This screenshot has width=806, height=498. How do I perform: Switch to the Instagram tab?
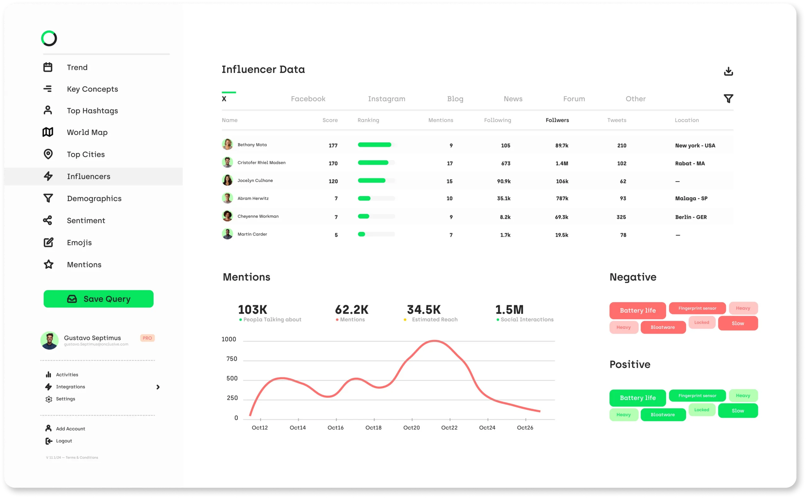tap(386, 99)
